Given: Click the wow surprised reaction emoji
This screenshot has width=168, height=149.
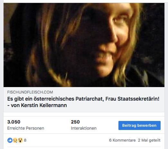Looking at the screenshot, I should 20,140.
